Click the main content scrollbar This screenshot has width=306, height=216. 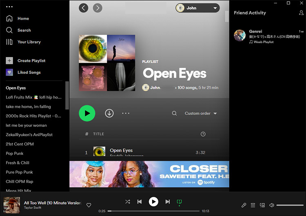tap(227, 16)
